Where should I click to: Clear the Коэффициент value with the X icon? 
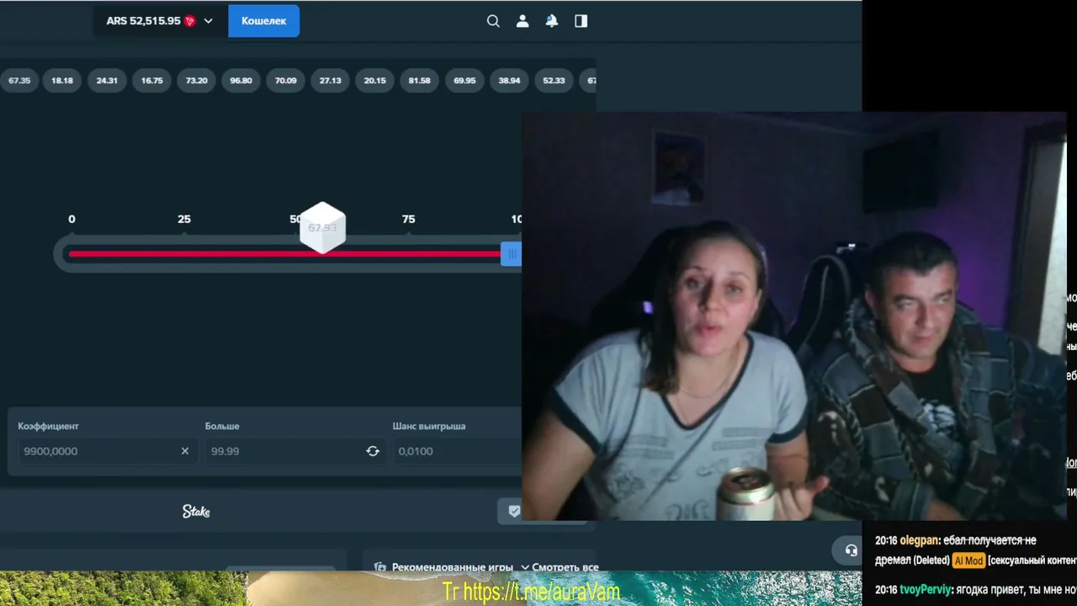[x=185, y=451]
